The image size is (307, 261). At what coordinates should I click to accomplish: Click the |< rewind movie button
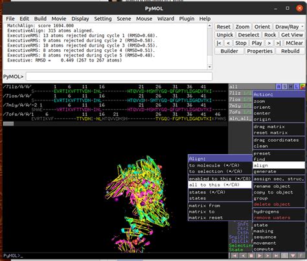click(219, 43)
